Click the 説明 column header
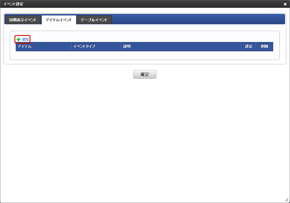290x203 pixels. point(181,46)
